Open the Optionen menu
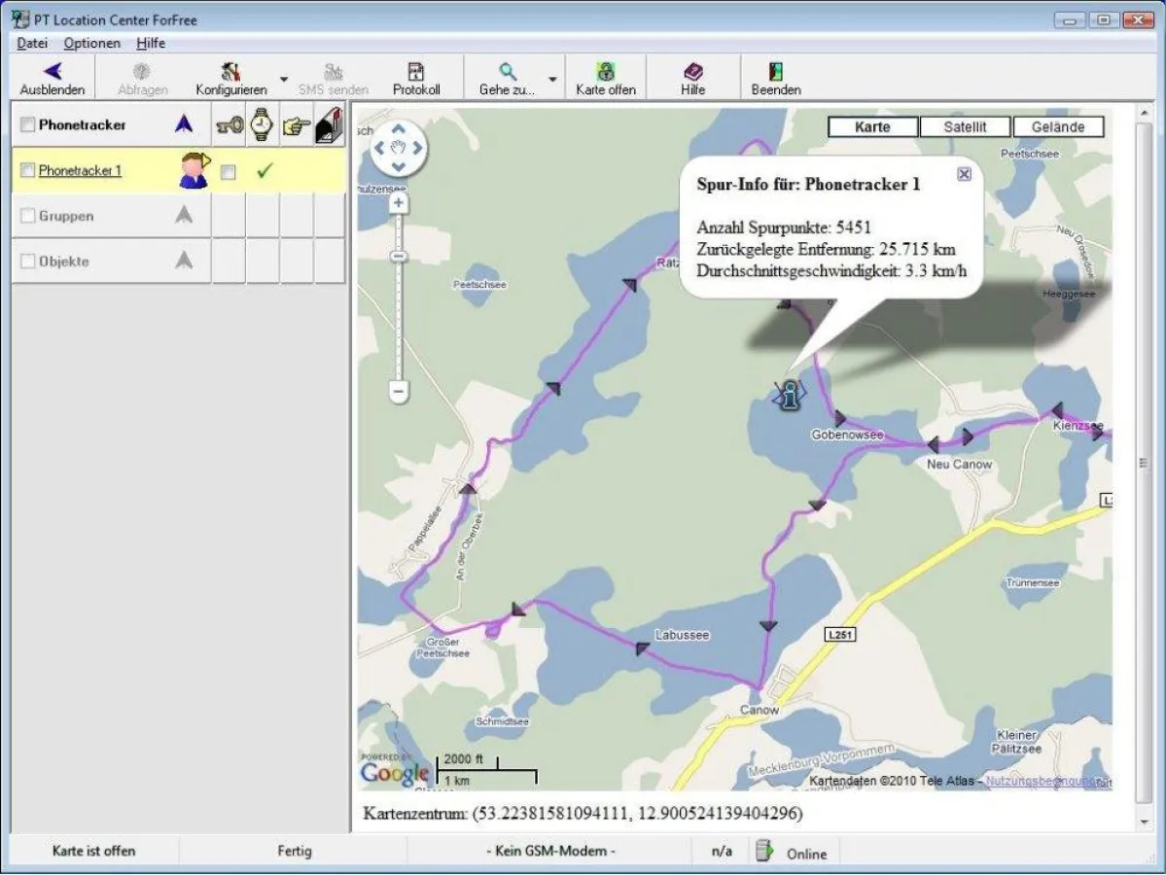Viewport: 1166px width, 875px height. [x=91, y=43]
